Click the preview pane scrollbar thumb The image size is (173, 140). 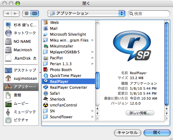(166, 64)
